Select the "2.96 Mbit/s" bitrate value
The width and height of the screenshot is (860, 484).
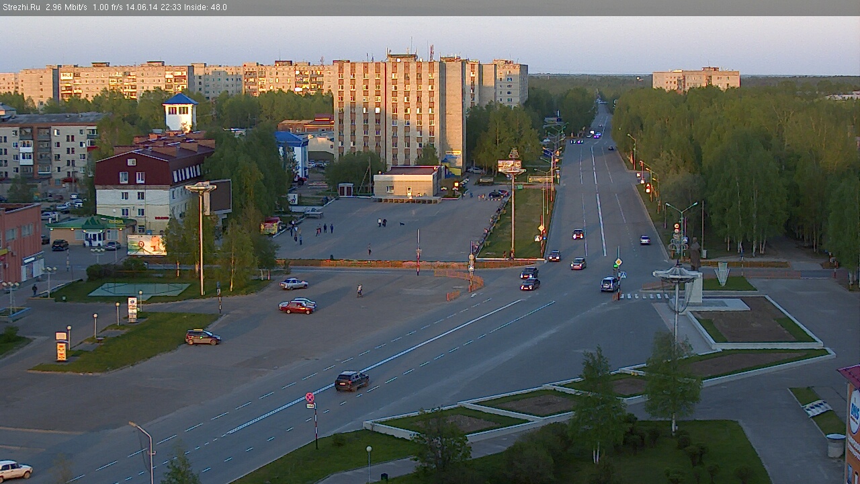click(67, 7)
